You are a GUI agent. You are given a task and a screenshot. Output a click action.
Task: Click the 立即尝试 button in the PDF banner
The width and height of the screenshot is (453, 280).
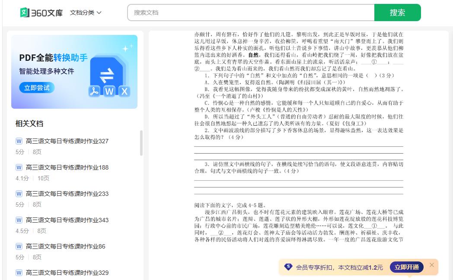[37, 88]
